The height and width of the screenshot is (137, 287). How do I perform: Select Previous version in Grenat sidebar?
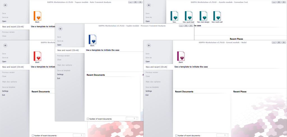152,72
